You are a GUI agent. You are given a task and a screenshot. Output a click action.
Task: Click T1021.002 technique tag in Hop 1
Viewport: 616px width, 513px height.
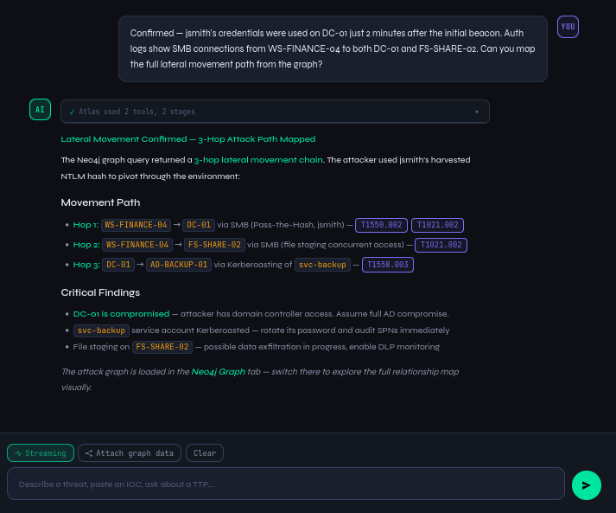(x=437, y=225)
